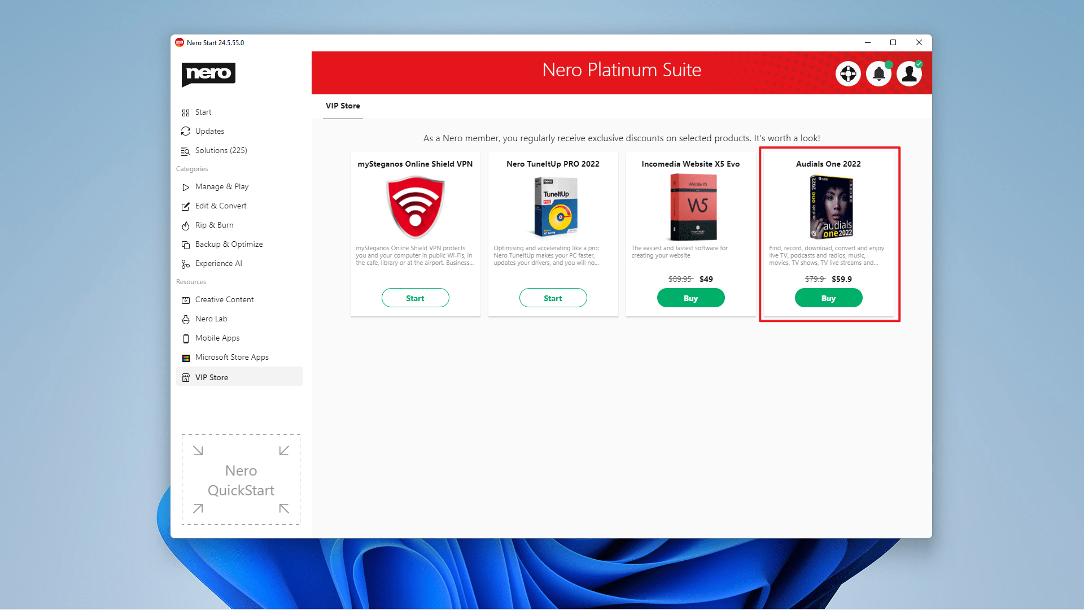This screenshot has width=1084, height=610.
Task: Buy Audials One 2022
Action: [x=828, y=298]
